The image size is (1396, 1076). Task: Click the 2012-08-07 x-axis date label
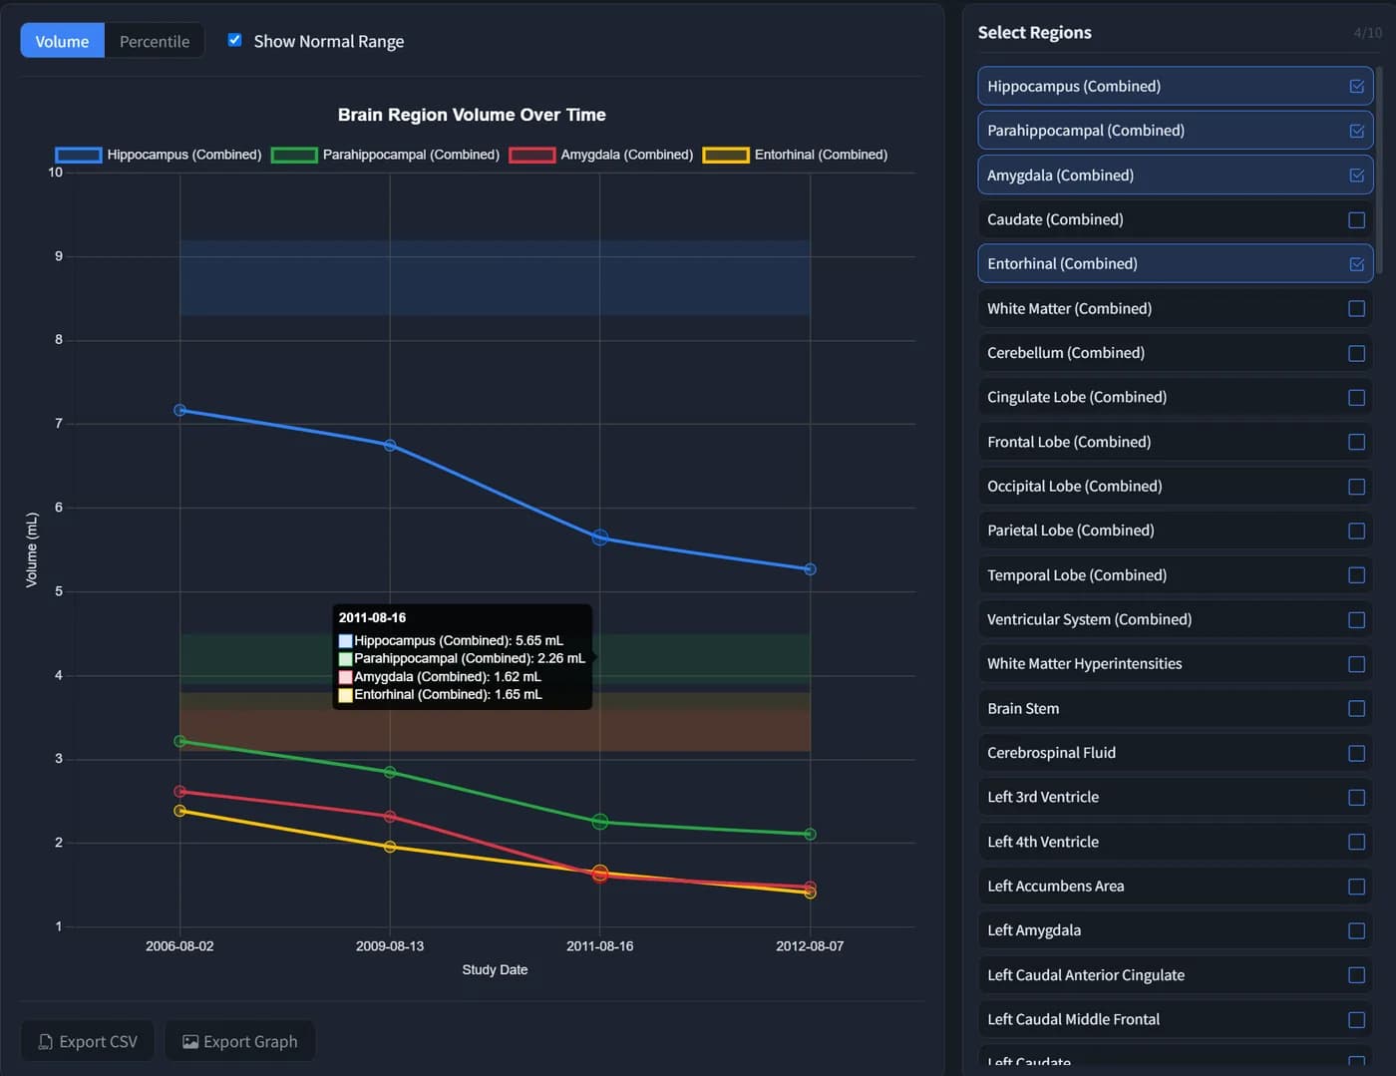(810, 946)
